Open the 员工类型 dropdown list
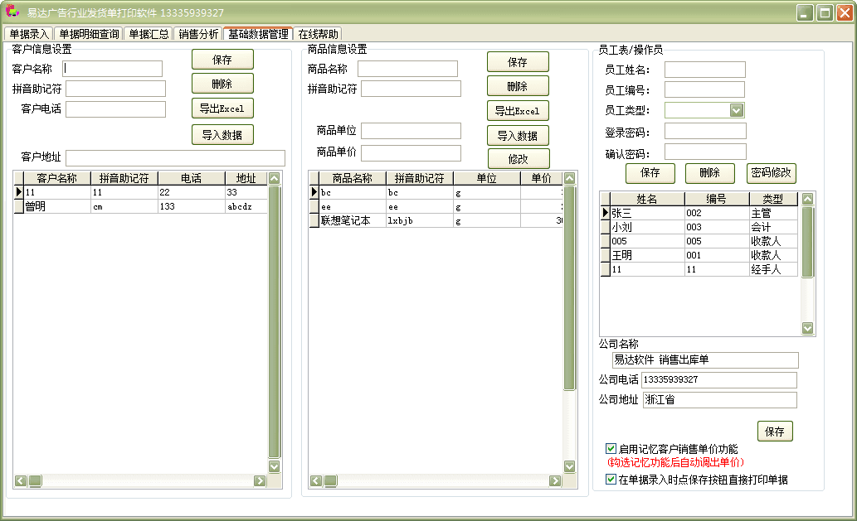Image resolution: width=857 pixels, height=521 pixels. [736, 110]
